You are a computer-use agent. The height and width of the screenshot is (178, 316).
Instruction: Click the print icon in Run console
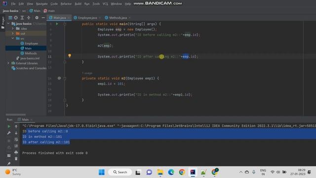(x=16, y=152)
